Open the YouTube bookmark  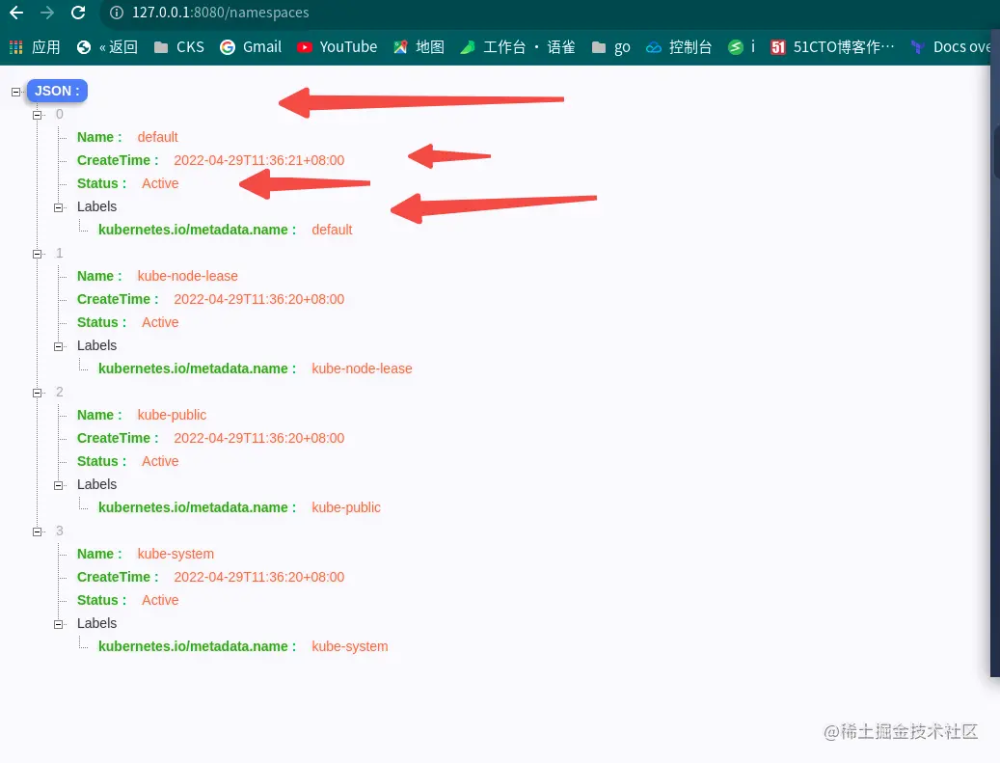coord(338,47)
